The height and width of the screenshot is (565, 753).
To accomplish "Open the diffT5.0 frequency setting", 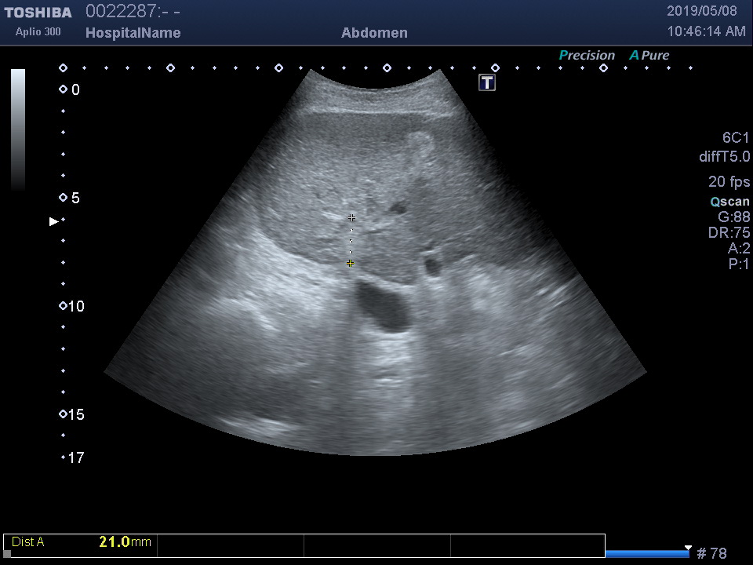I will (724, 157).
